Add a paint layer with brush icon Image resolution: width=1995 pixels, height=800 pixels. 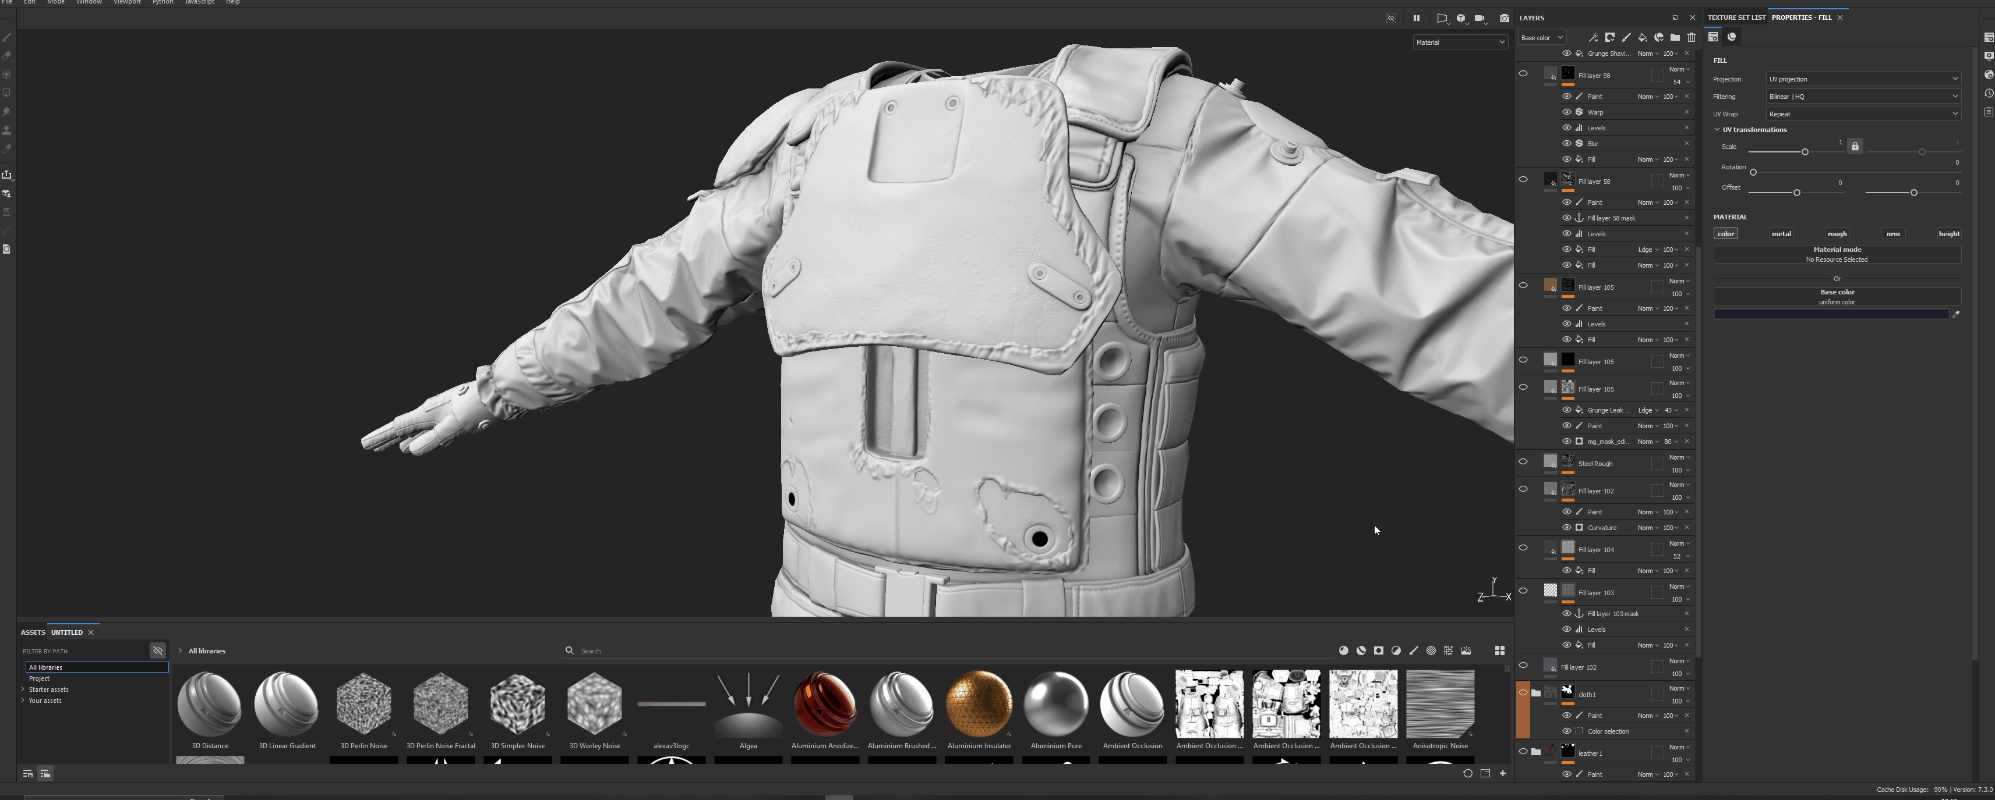point(1626,37)
